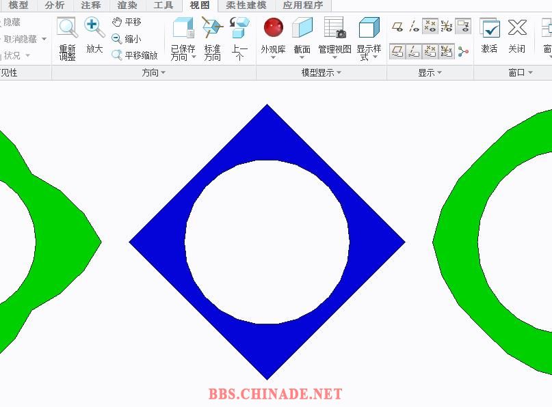Click the Zoom Out (缩小) icon
The width and height of the screenshot is (552, 407).
127,39
